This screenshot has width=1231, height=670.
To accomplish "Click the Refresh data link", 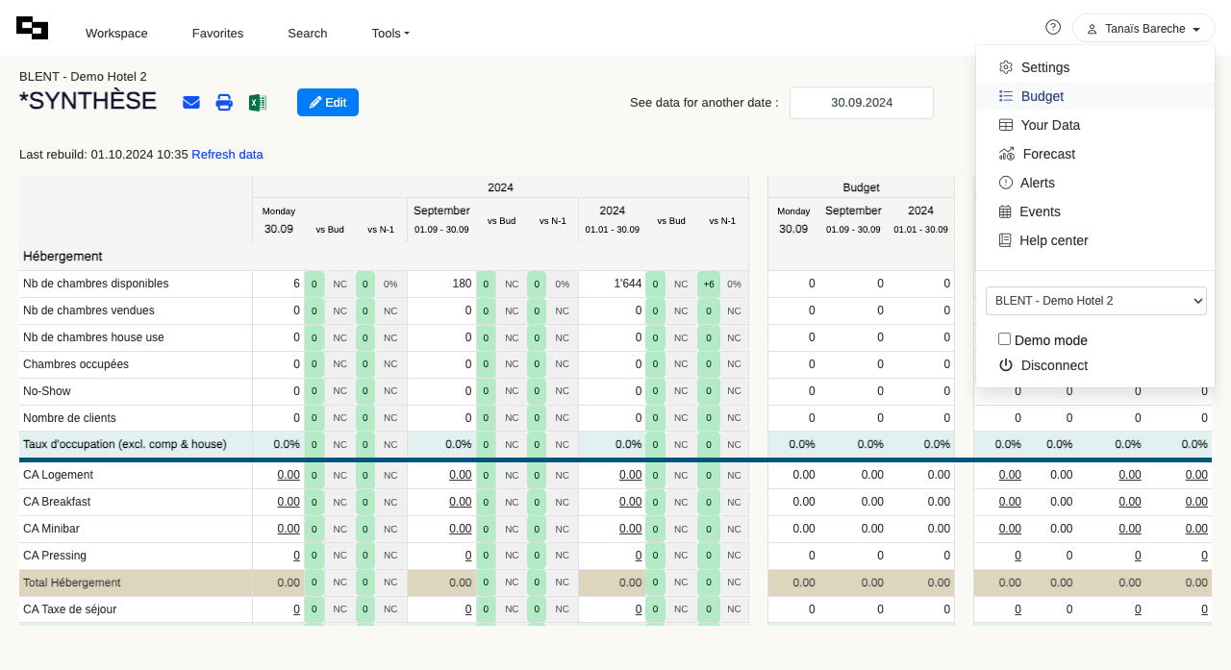I will (x=227, y=155).
